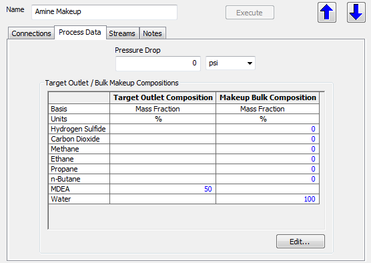Click the blue down arrow icon

pyautogui.click(x=356, y=13)
